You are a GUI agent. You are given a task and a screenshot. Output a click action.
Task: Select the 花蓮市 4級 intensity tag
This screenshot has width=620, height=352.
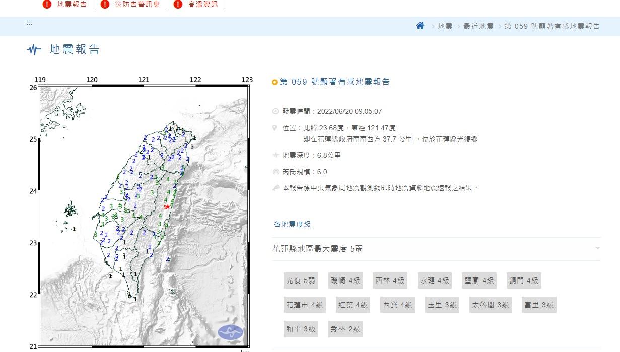[x=304, y=305]
